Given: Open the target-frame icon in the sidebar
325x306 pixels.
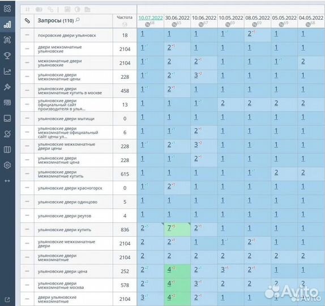Looking at the screenshot, I should [x=7, y=40].
